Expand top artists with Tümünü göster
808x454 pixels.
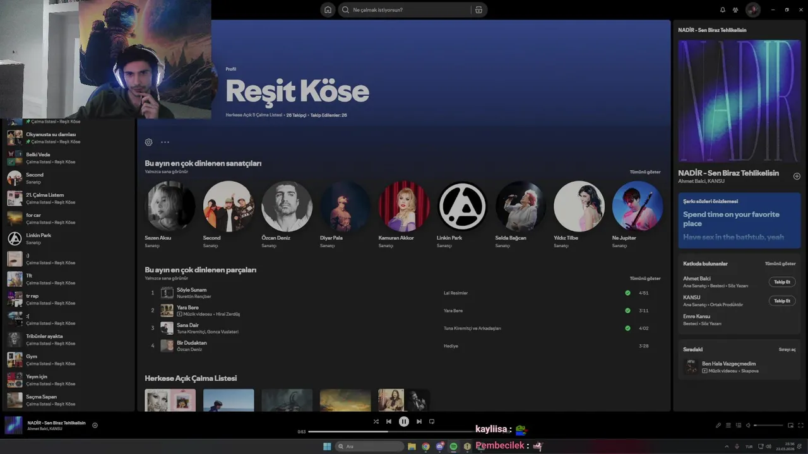(x=645, y=172)
